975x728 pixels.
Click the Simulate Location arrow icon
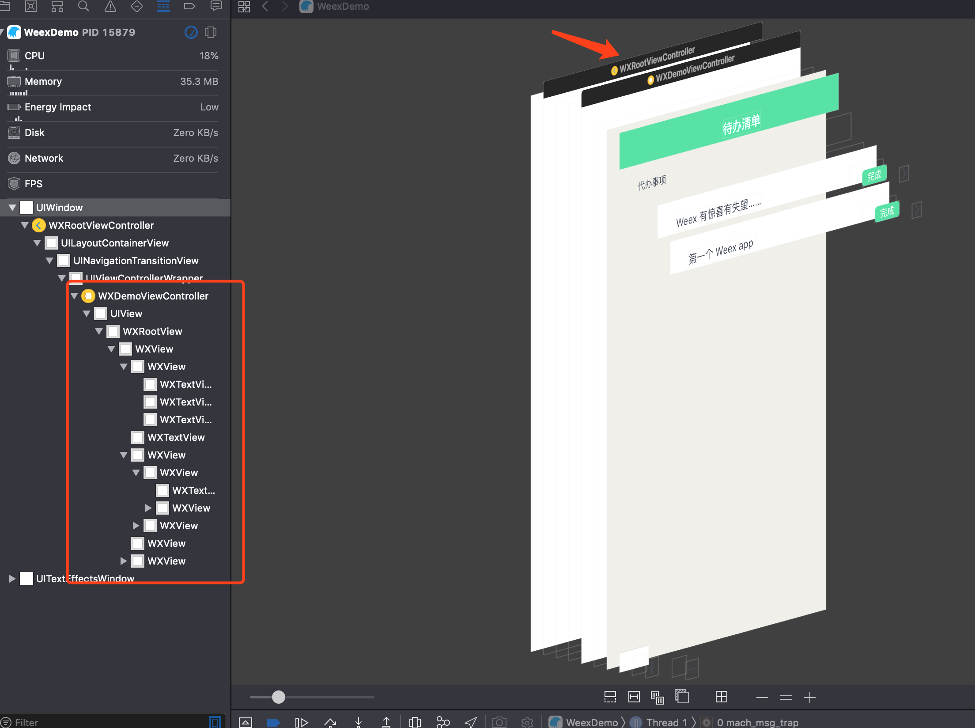click(x=471, y=722)
